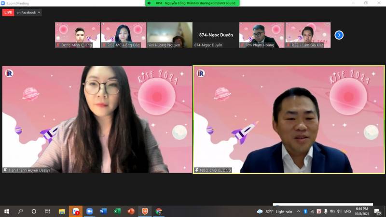Show next participants with the blue arrow

(339, 35)
